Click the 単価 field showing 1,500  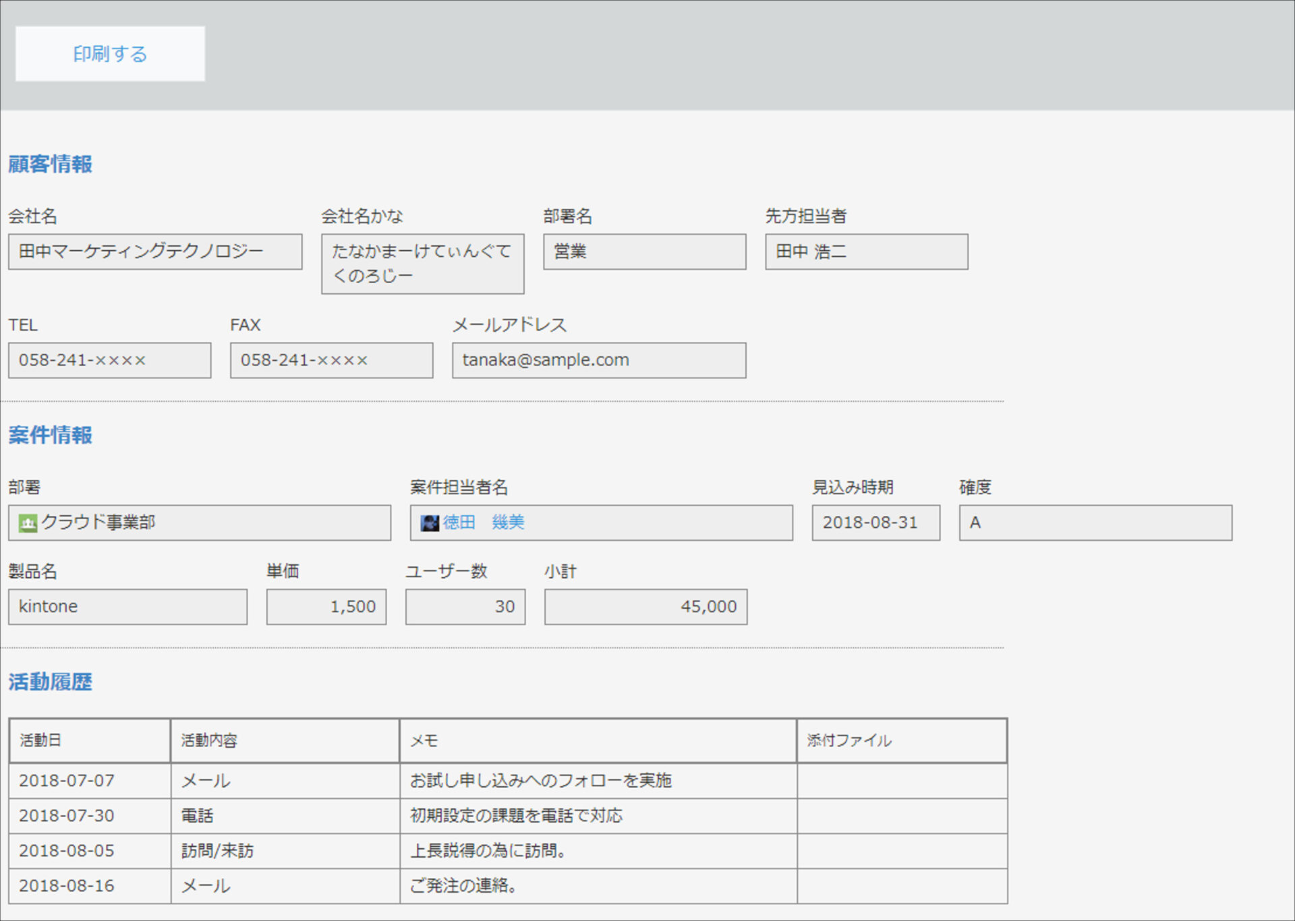(x=326, y=607)
